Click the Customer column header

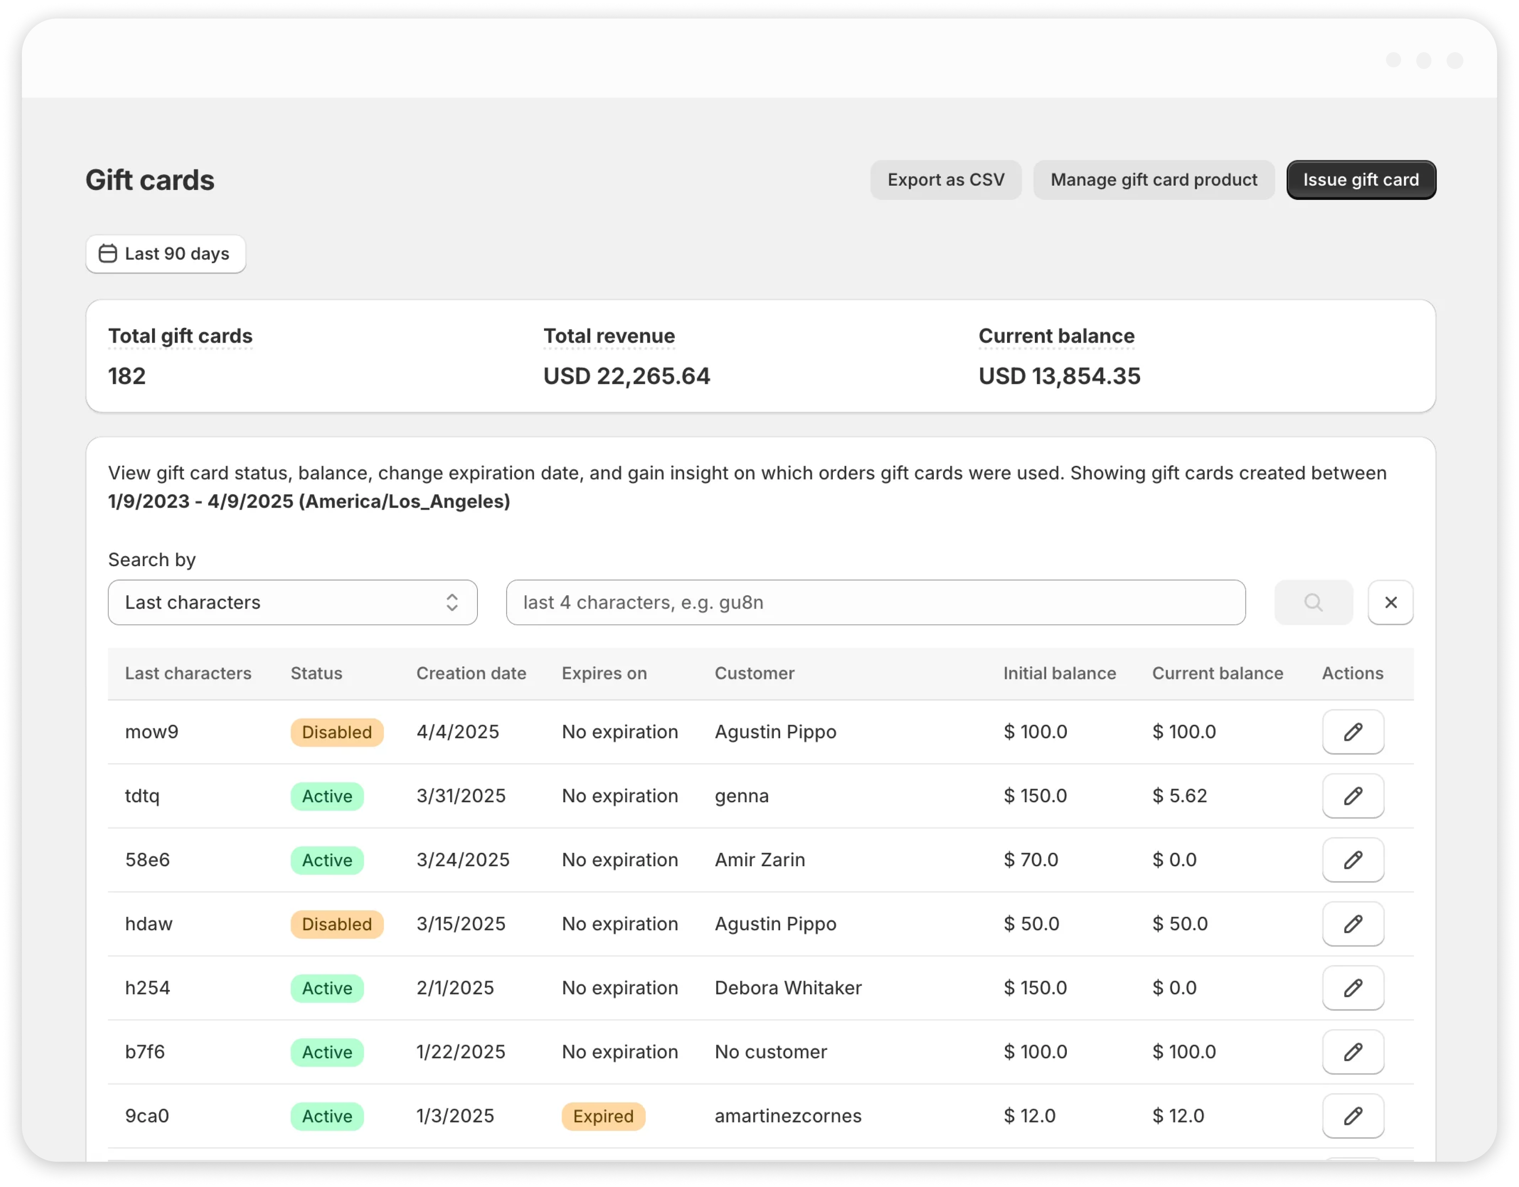point(754,673)
